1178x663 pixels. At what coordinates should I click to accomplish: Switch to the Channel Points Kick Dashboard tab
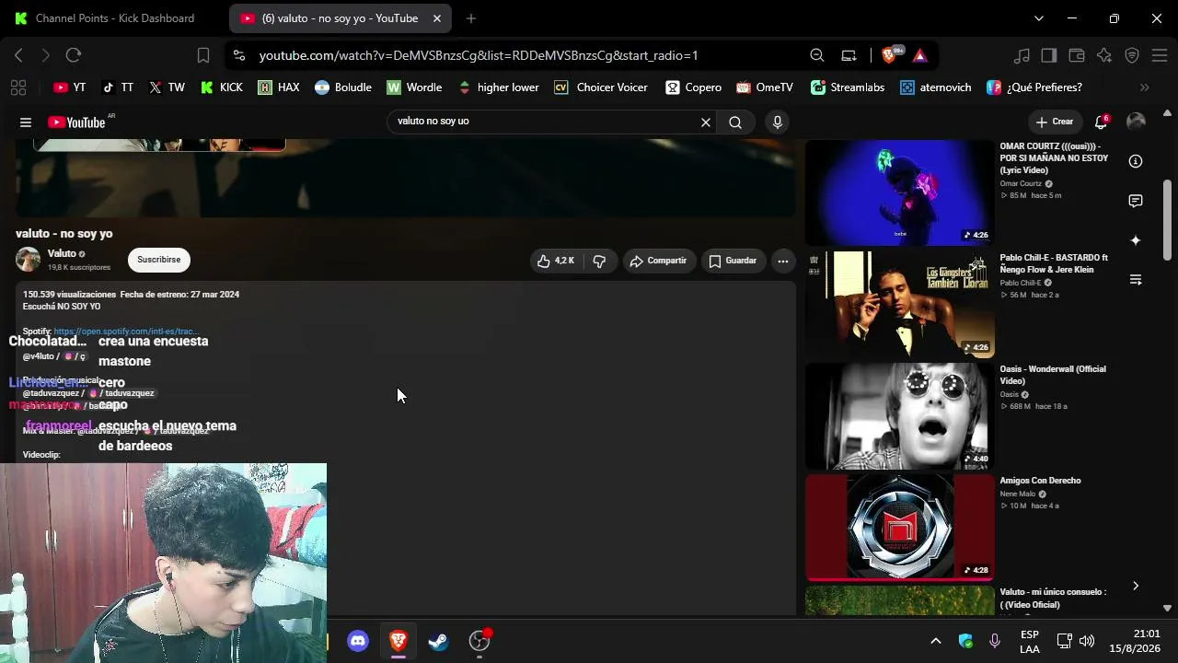tap(114, 18)
